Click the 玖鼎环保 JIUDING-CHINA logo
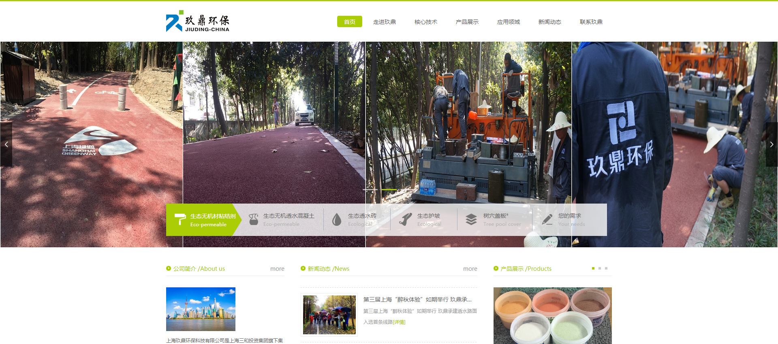Screen dimensions: 778x344 click(198, 21)
